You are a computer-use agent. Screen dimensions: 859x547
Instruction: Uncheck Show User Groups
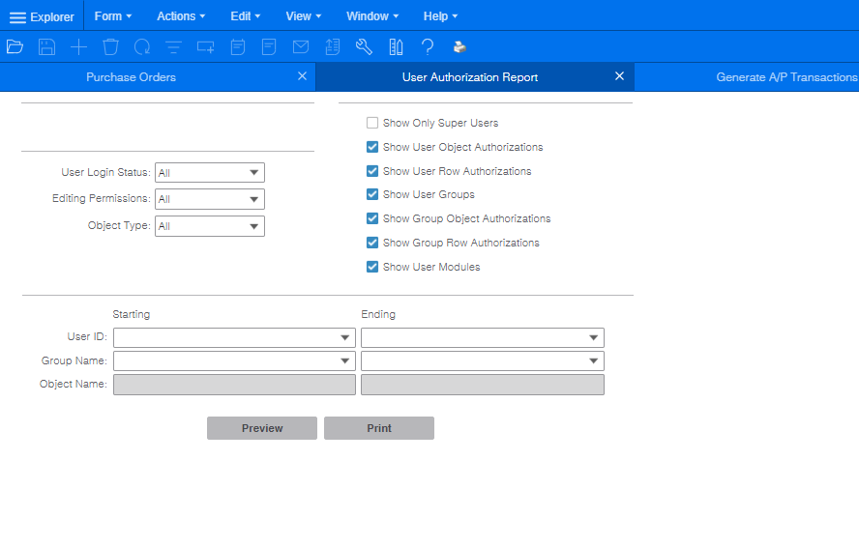click(372, 195)
